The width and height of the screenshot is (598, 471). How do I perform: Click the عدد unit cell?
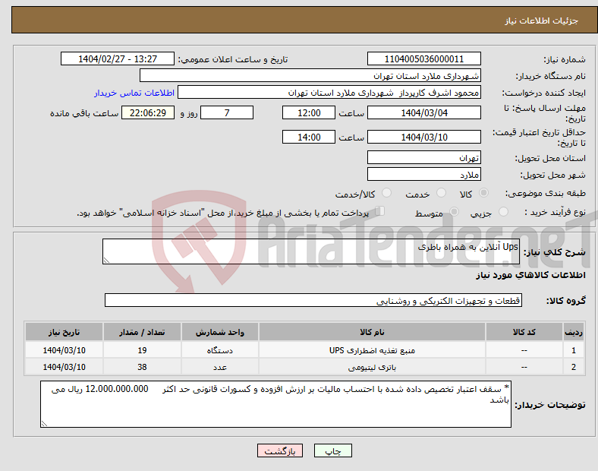[220, 367]
